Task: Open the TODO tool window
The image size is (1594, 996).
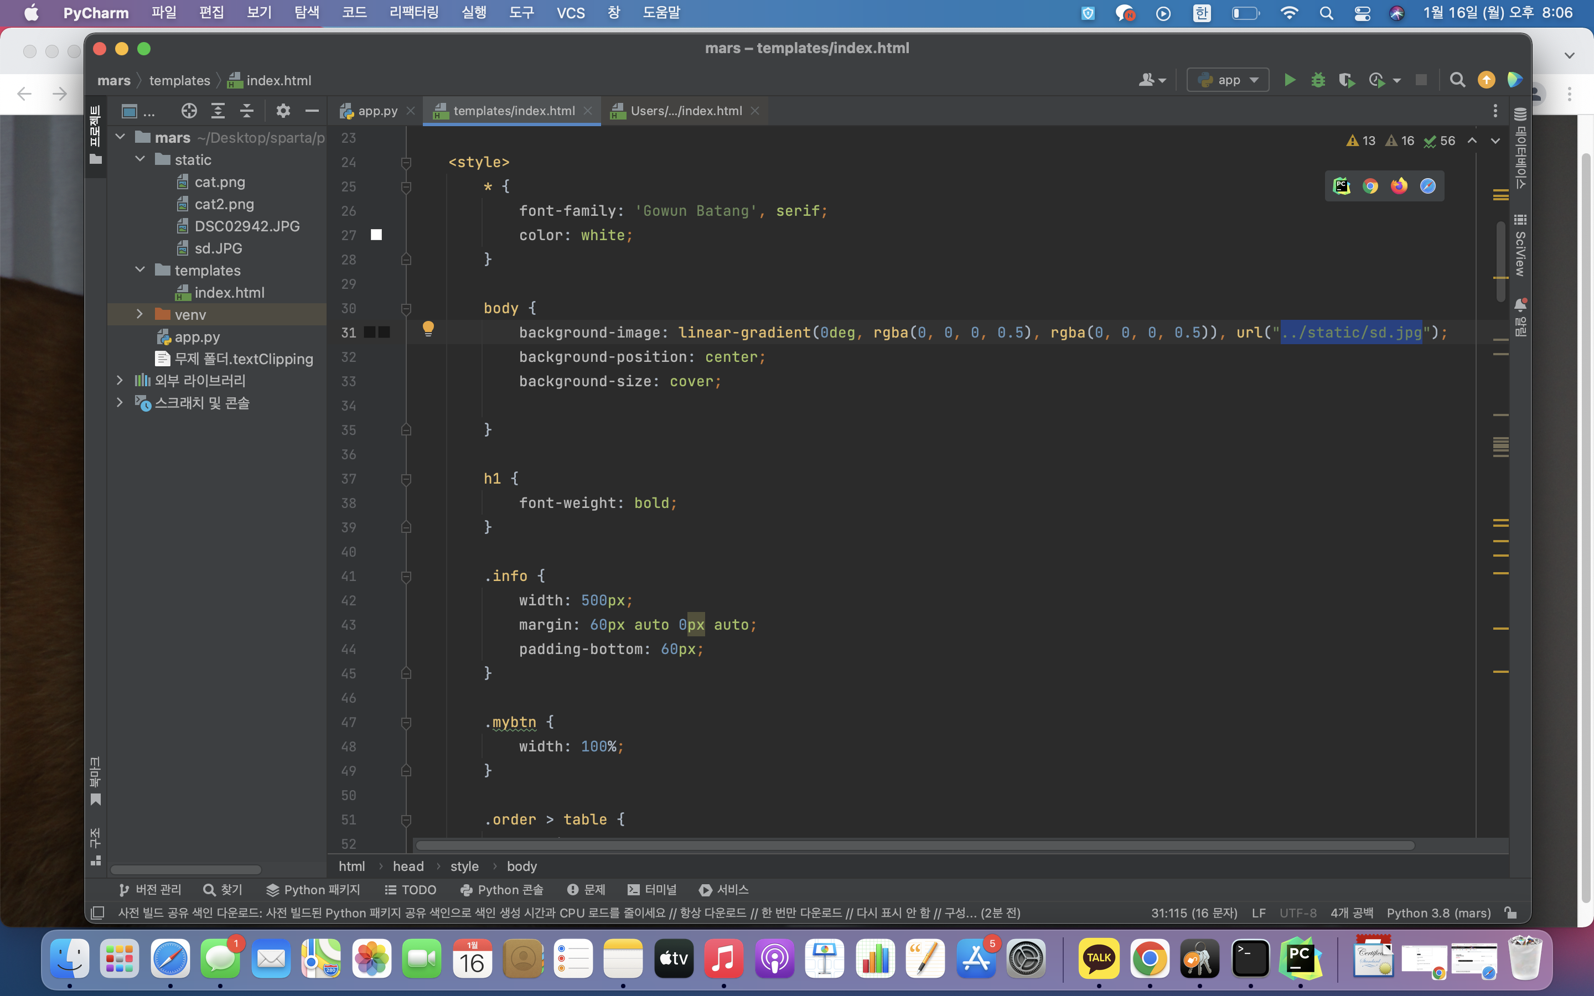Action: (x=410, y=890)
